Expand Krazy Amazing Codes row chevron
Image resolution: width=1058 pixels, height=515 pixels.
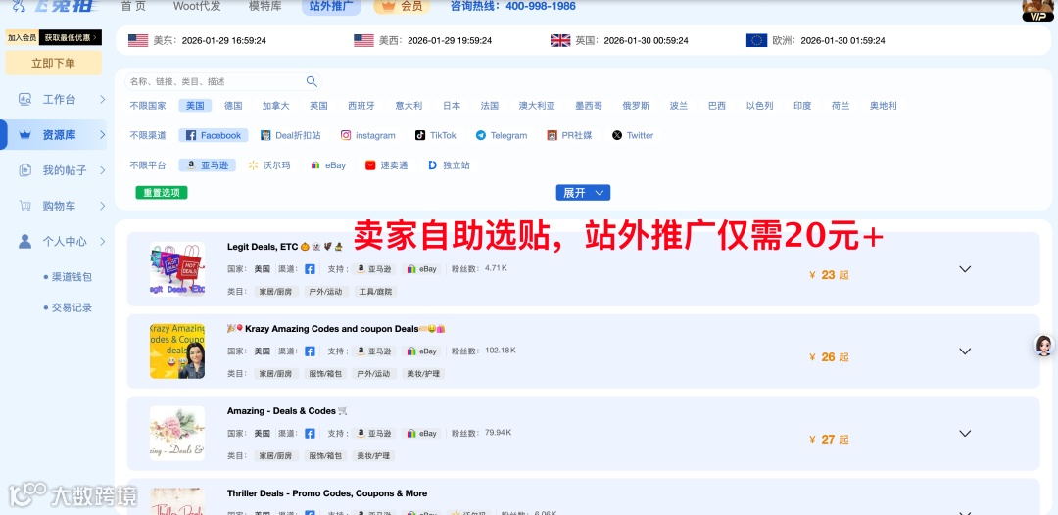[965, 351]
